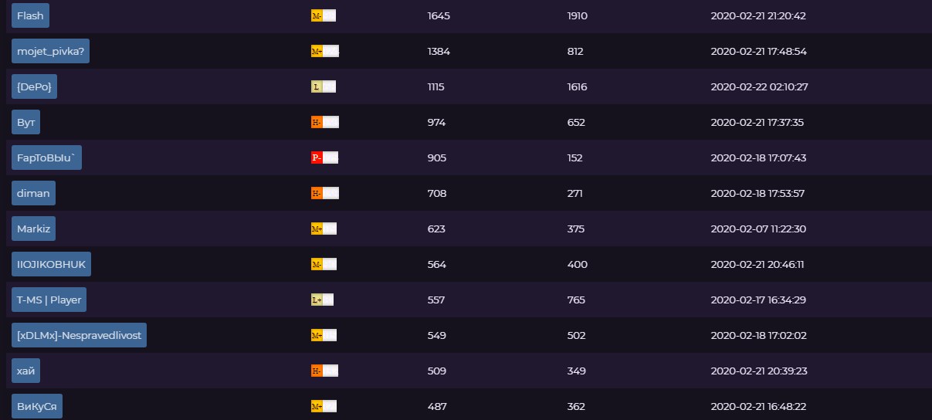Screen dimensions: 932x420
Task: Click the L+ rank badge for T-MS | Player
Action: [323, 300]
